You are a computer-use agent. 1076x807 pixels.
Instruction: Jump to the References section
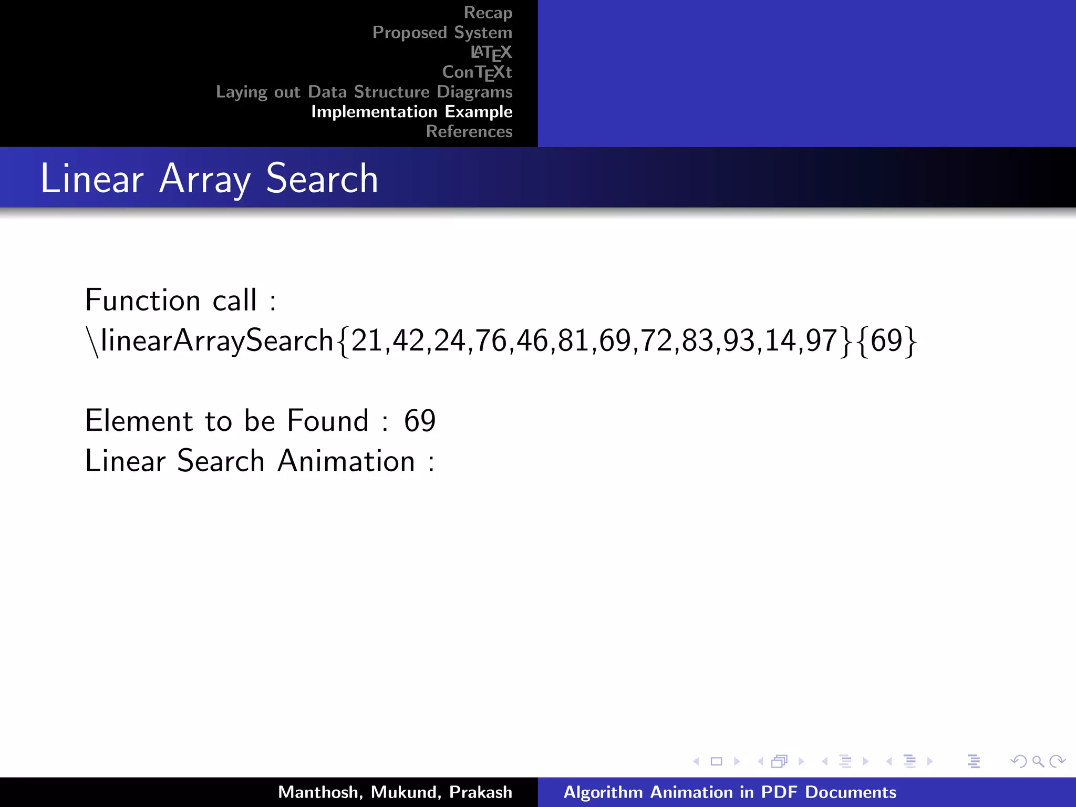click(469, 131)
